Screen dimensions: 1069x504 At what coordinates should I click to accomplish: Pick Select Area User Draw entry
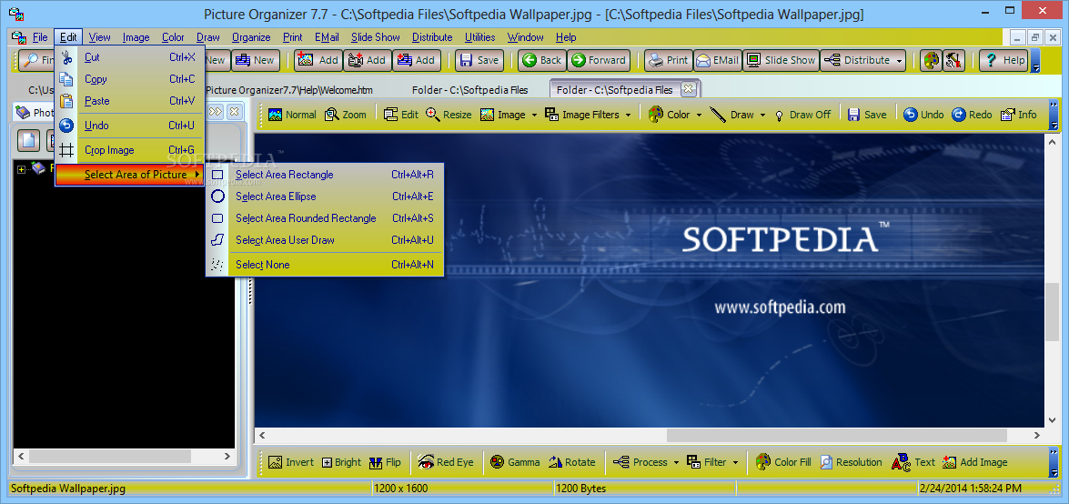[x=325, y=240]
